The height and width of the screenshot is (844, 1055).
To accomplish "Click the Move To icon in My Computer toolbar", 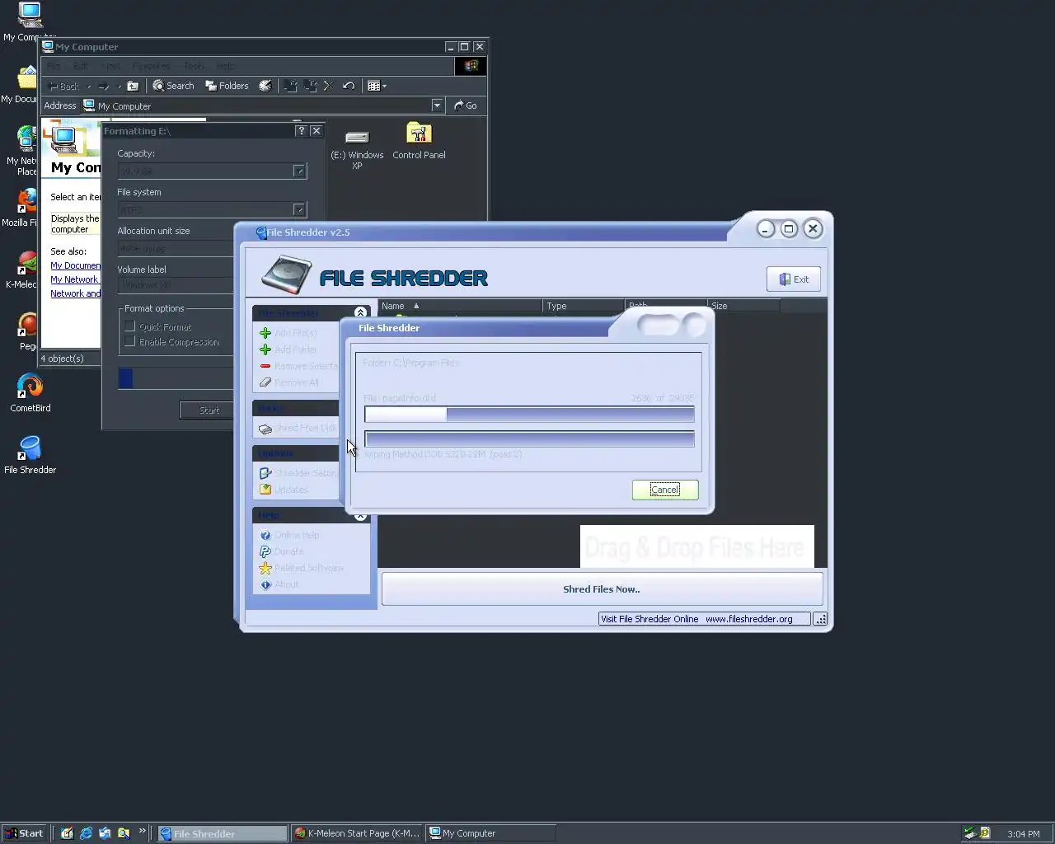I will point(291,86).
